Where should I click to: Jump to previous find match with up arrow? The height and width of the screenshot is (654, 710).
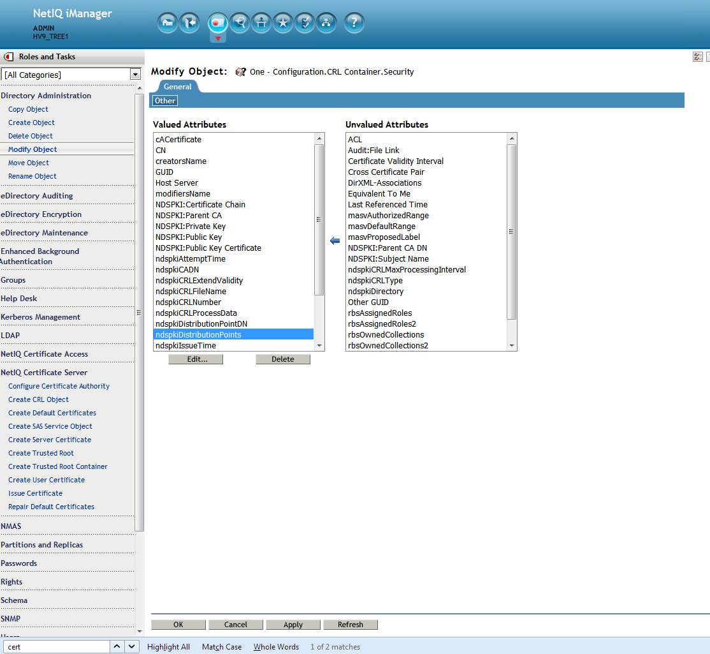[117, 646]
